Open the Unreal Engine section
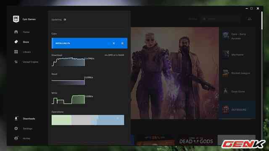The height and width of the screenshot is (151, 269). [30, 62]
